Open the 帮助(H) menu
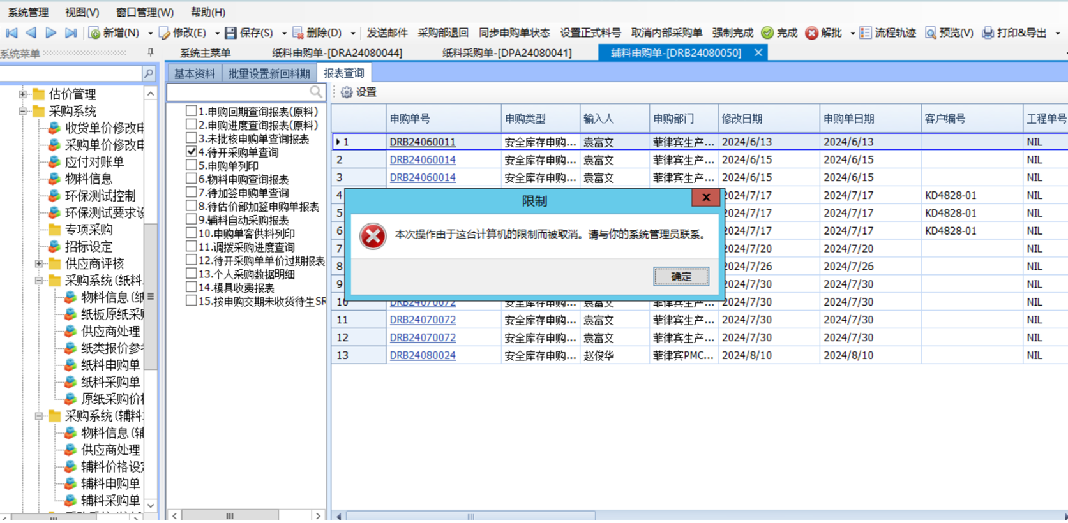The width and height of the screenshot is (1068, 523). pyautogui.click(x=208, y=12)
